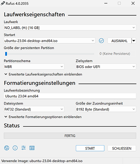140x164 pixels.
Task: Click the SCHLIESSEN button
Action: coord(122,148)
